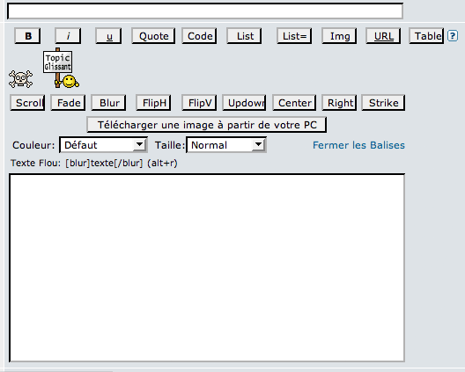Open the BBCode help question mark icon
This screenshot has width=465, height=372.
tap(453, 36)
